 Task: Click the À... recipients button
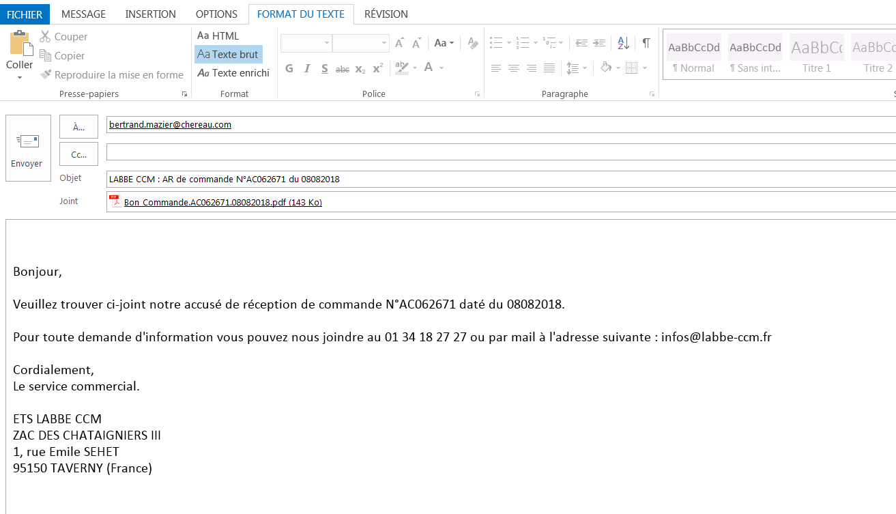point(79,126)
